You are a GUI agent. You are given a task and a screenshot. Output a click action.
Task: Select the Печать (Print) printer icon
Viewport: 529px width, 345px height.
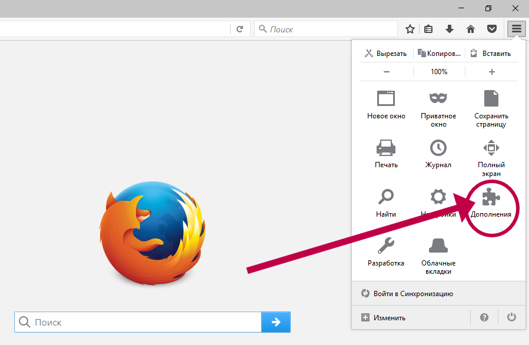tap(386, 148)
